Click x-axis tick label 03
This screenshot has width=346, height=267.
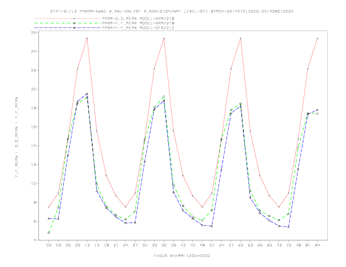point(58,245)
